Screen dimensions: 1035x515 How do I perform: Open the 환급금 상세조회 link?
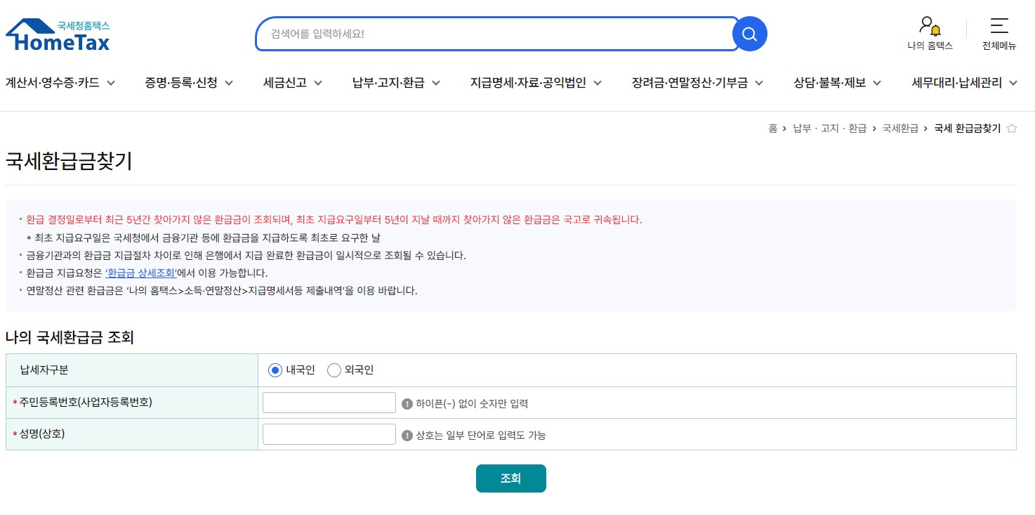click(x=141, y=273)
